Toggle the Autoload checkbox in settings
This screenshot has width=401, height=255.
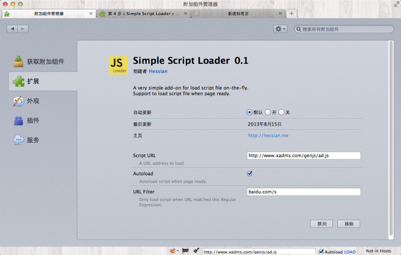click(x=249, y=174)
